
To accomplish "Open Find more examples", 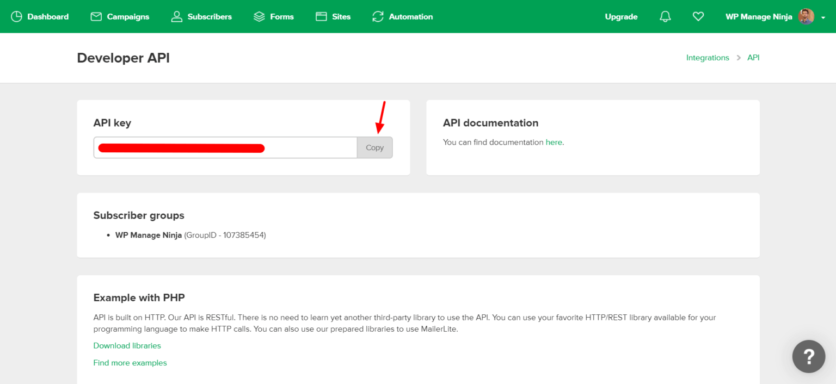I will [130, 362].
